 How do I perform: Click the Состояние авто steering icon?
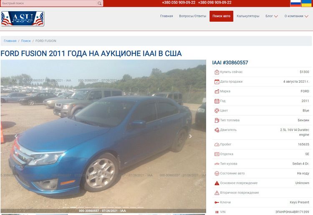pyautogui.click(x=217, y=173)
